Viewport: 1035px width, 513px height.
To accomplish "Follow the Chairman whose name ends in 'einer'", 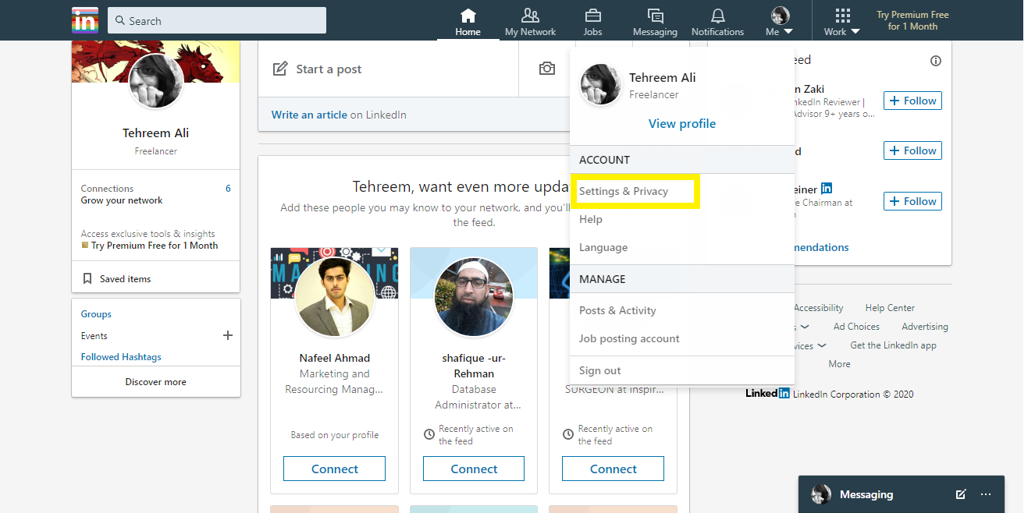I will [912, 201].
